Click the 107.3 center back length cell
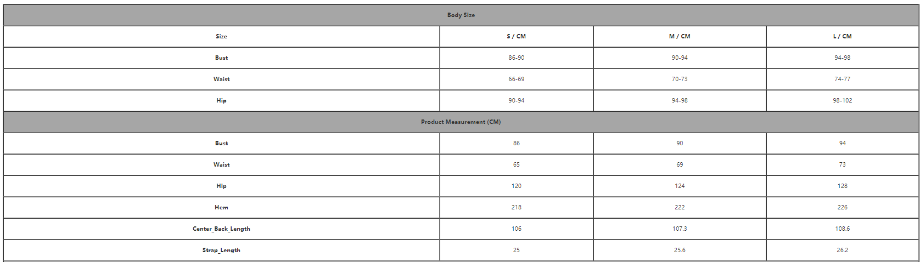Image resolution: width=920 pixels, height=262 pixels. 680,229
